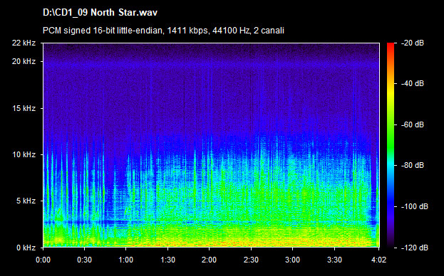
Task: Click the PCM signed 16-bit format info line
Action: tap(163, 31)
